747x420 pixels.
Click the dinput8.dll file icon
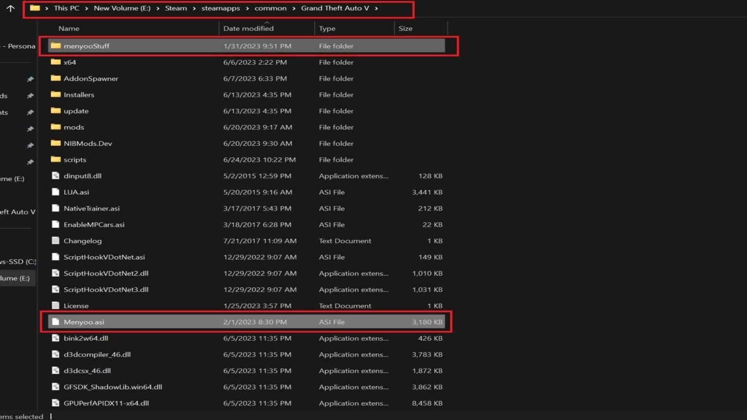coord(55,175)
